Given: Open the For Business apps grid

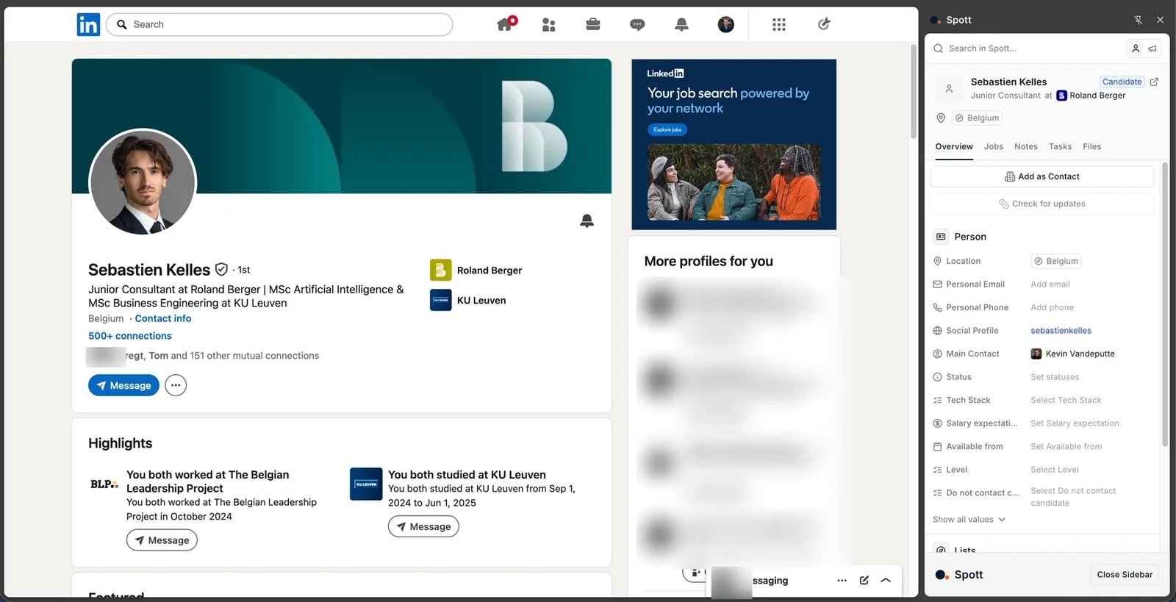Looking at the screenshot, I should tap(779, 25).
